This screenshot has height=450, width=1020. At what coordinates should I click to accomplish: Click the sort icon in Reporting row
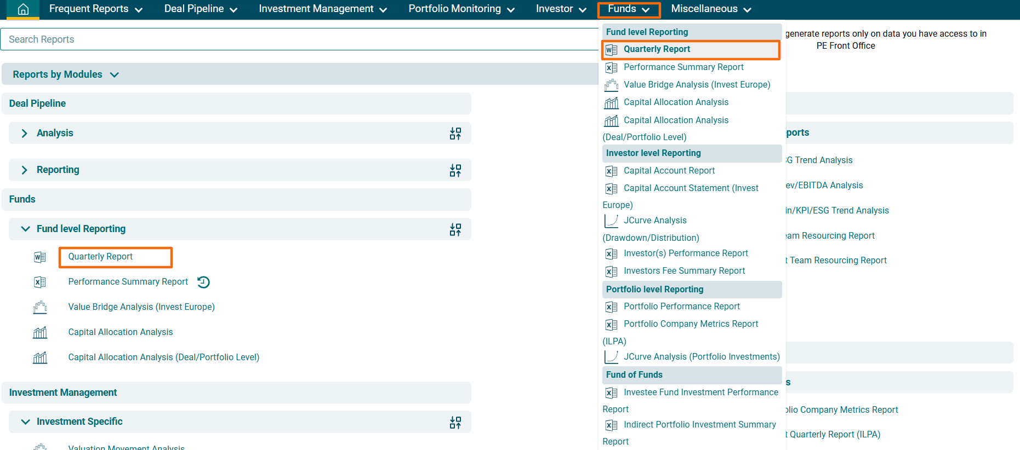point(455,170)
